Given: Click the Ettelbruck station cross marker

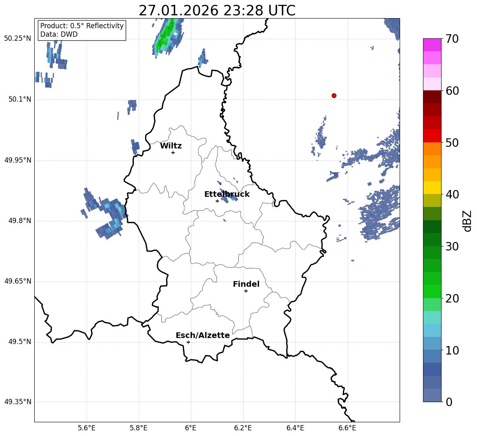Looking at the screenshot, I should point(217,201).
